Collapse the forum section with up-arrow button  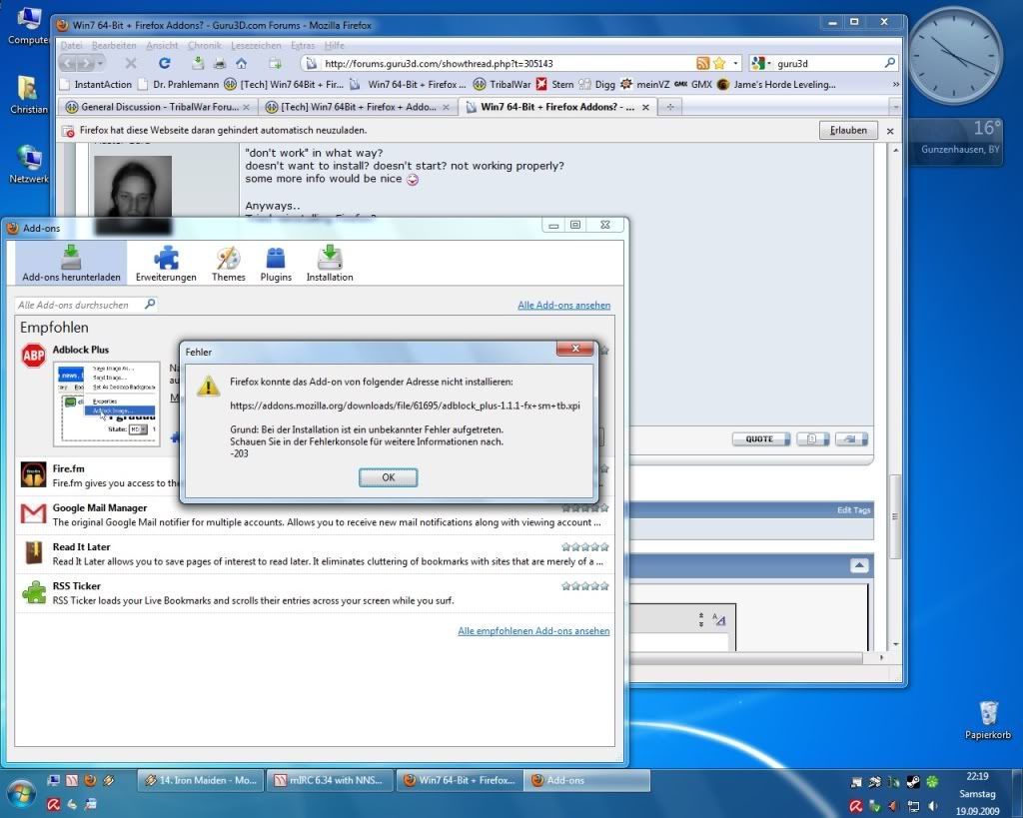pyautogui.click(x=859, y=565)
